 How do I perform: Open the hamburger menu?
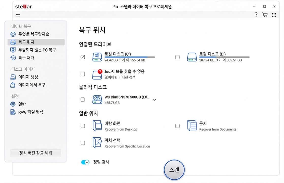pos(18,15)
